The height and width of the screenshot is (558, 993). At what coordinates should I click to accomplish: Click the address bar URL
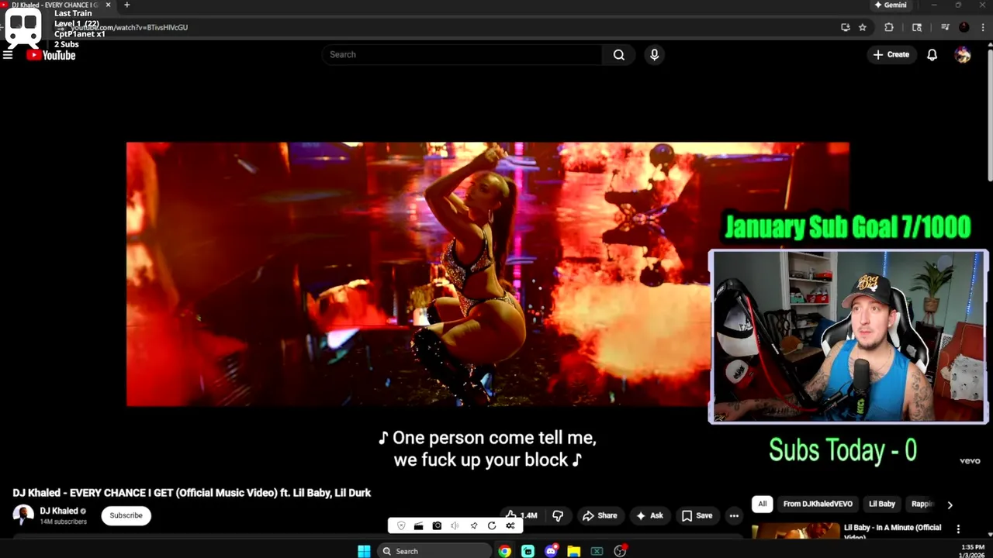pos(130,27)
